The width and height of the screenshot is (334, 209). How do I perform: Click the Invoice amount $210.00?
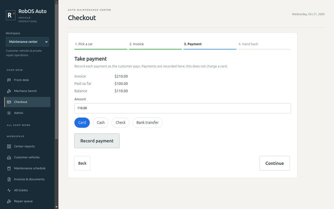click(121, 76)
